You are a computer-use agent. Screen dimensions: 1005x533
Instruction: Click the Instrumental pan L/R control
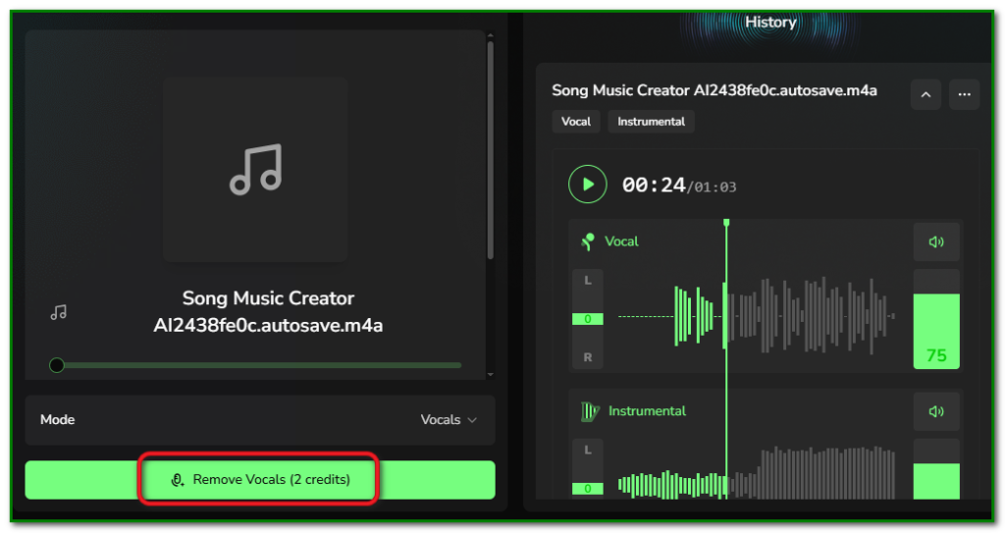click(x=588, y=471)
